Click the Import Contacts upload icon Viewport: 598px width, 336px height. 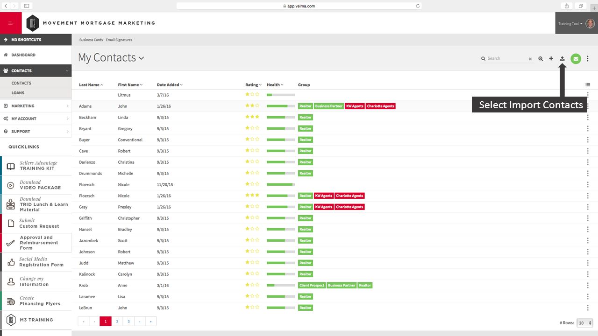pos(562,59)
